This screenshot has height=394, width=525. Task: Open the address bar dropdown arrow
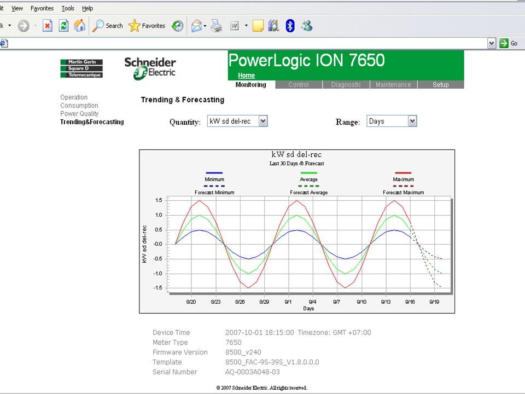[x=491, y=43]
